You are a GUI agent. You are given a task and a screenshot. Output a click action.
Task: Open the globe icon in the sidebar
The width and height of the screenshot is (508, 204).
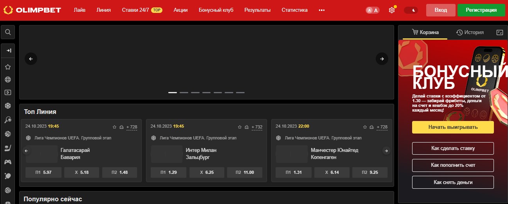coord(8,80)
